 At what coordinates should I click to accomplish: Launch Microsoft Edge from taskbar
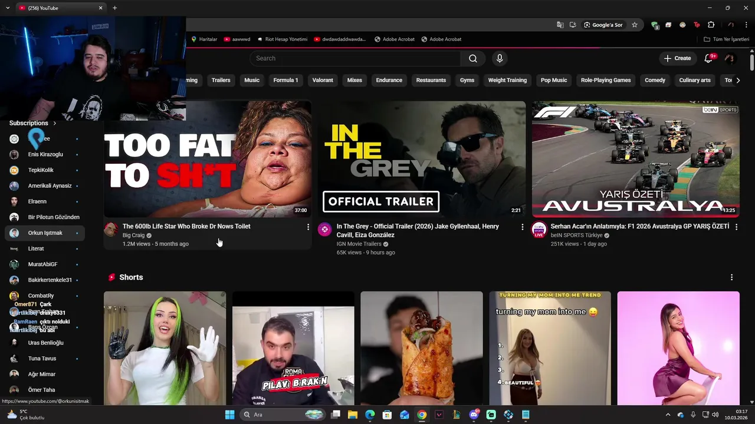370,415
